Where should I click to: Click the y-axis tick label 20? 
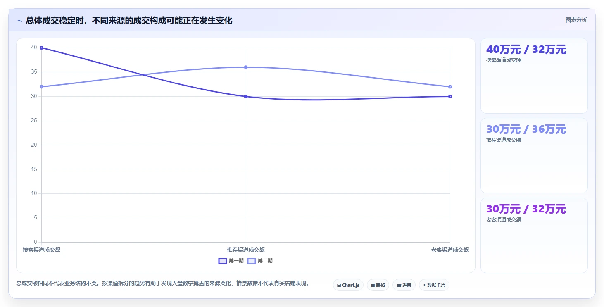pyautogui.click(x=34, y=145)
